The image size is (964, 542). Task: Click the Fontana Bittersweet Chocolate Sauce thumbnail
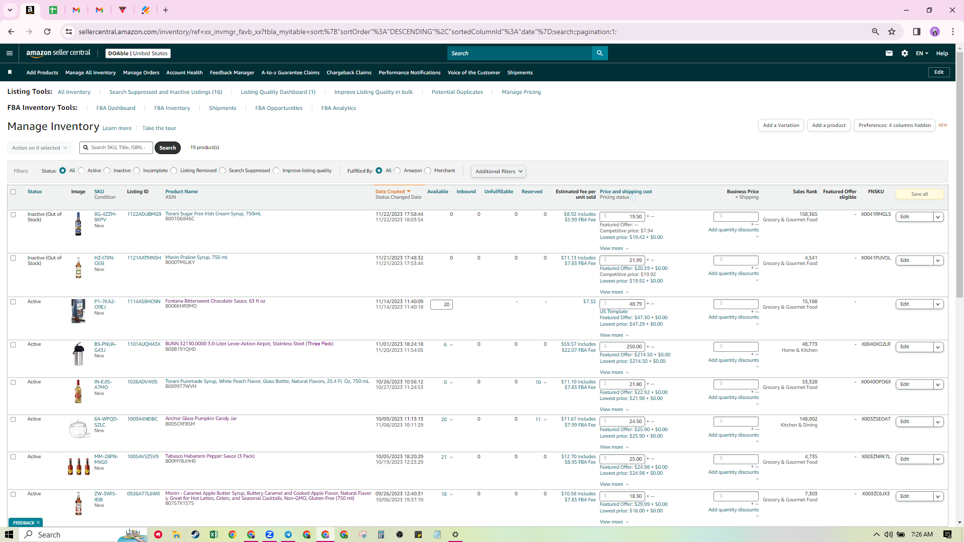78,311
